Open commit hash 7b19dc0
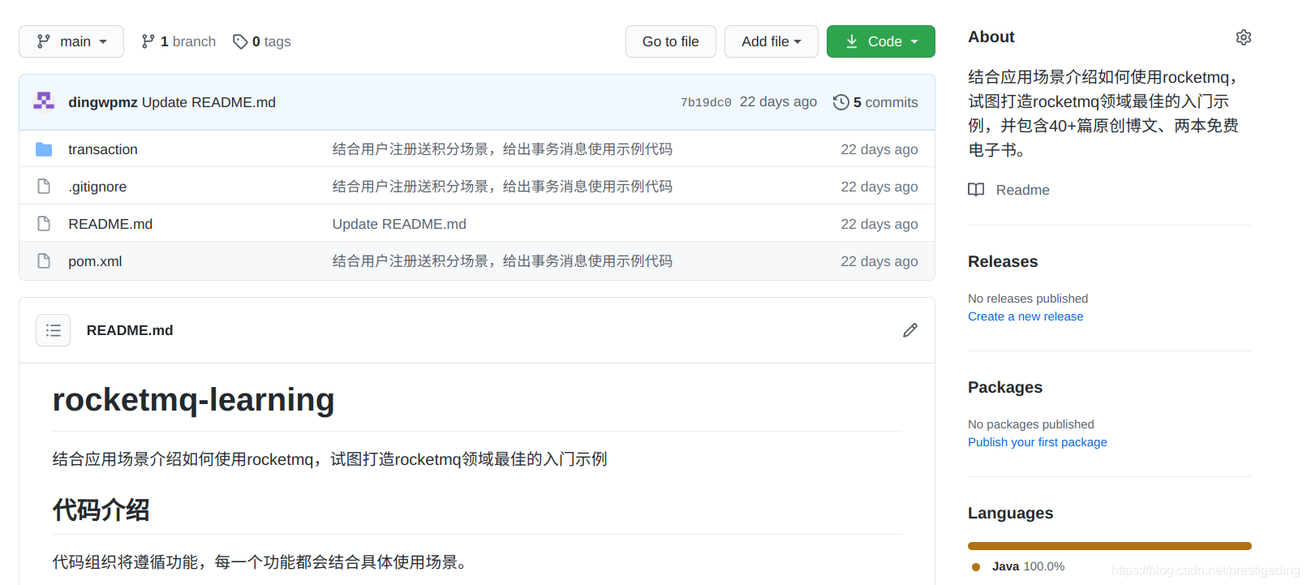The image size is (1307, 585). point(706,102)
